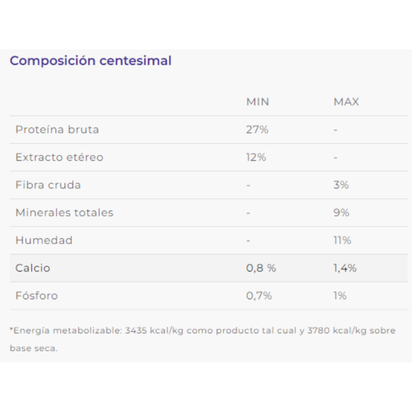Click the 0,8 % calcio minimum
This screenshot has width=412, height=412.
pyautogui.click(x=261, y=268)
